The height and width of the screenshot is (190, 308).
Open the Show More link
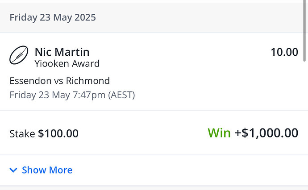click(x=47, y=170)
